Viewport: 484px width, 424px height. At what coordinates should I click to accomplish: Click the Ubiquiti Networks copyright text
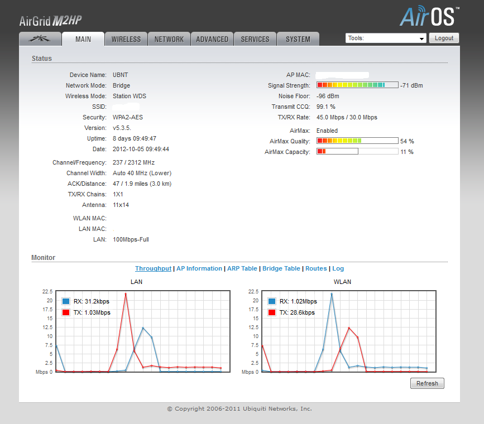239,408
